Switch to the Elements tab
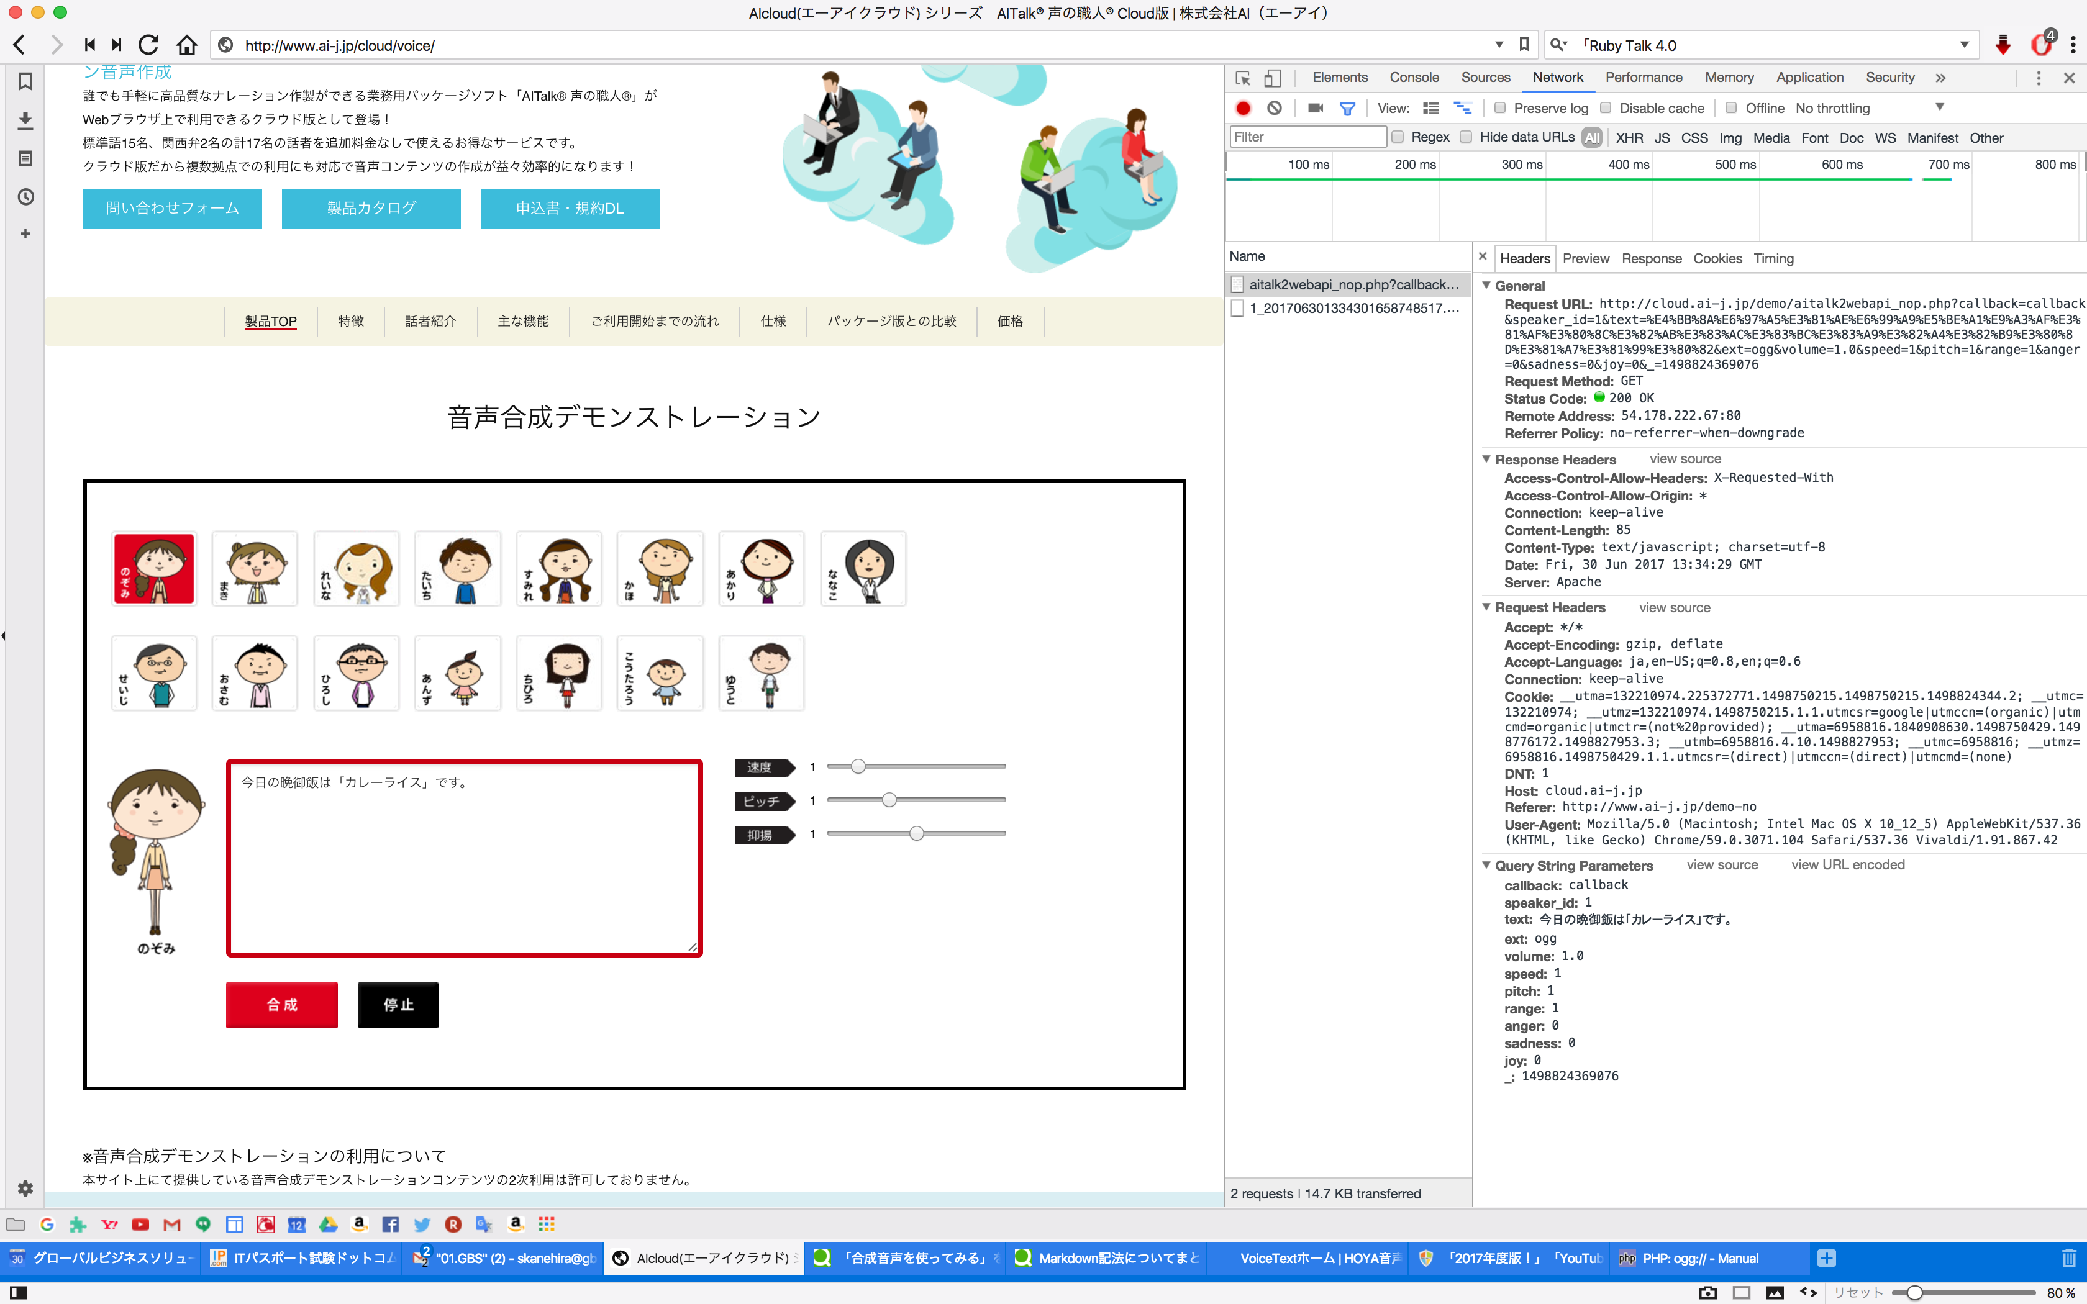 tap(1339, 78)
